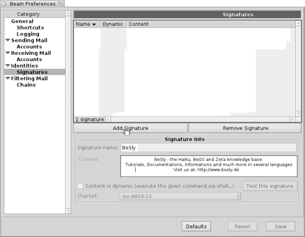The height and width of the screenshot is (237, 305).
Task: Collapse the Identities category
Action: [8, 66]
